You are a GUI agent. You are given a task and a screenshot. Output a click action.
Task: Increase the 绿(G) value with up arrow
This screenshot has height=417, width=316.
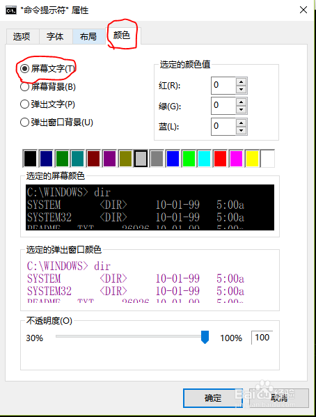[241, 102]
